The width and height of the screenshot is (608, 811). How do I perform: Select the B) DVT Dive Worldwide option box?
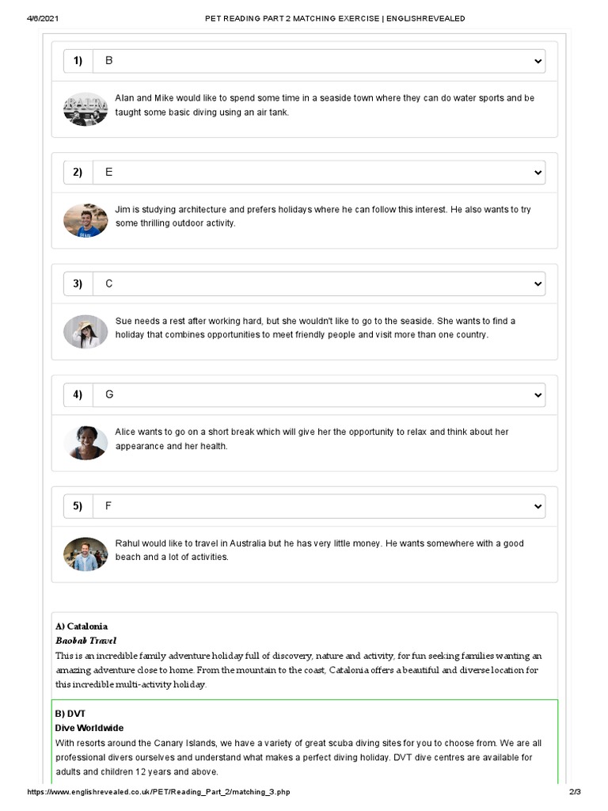pyautogui.click(x=304, y=741)
